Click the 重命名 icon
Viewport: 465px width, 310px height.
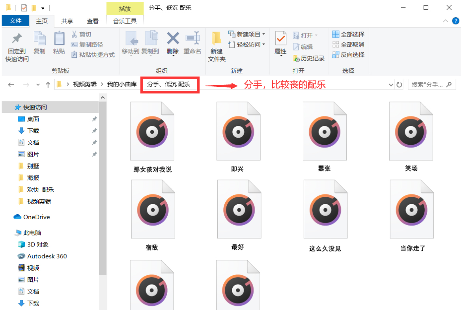[192, 39]
